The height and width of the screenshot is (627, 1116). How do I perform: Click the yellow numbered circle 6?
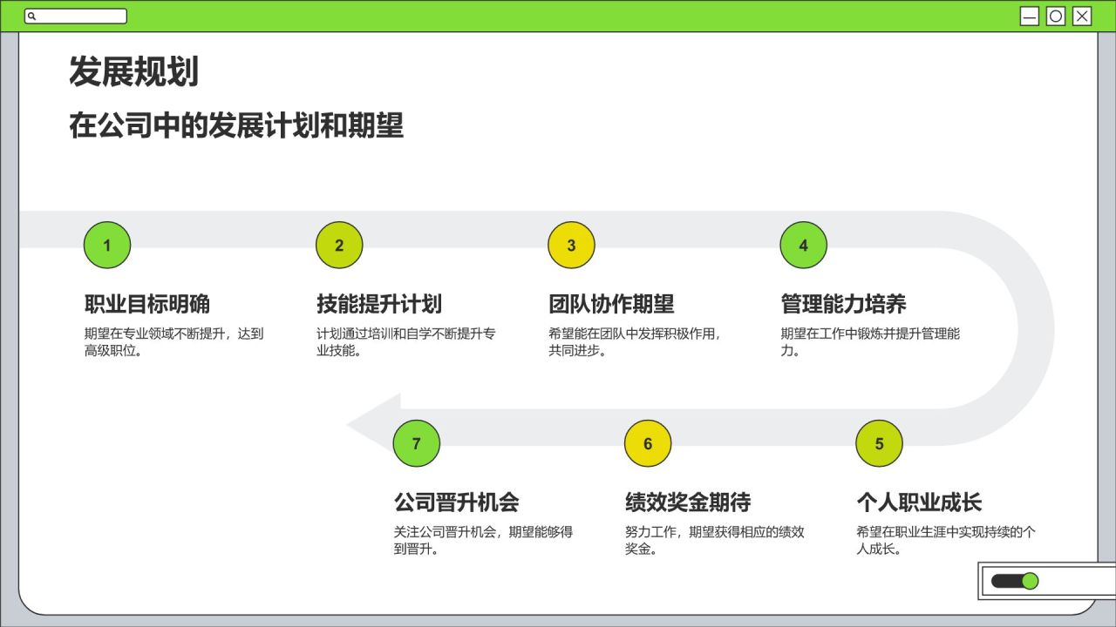pyautogui.click(x=648, y=443)
